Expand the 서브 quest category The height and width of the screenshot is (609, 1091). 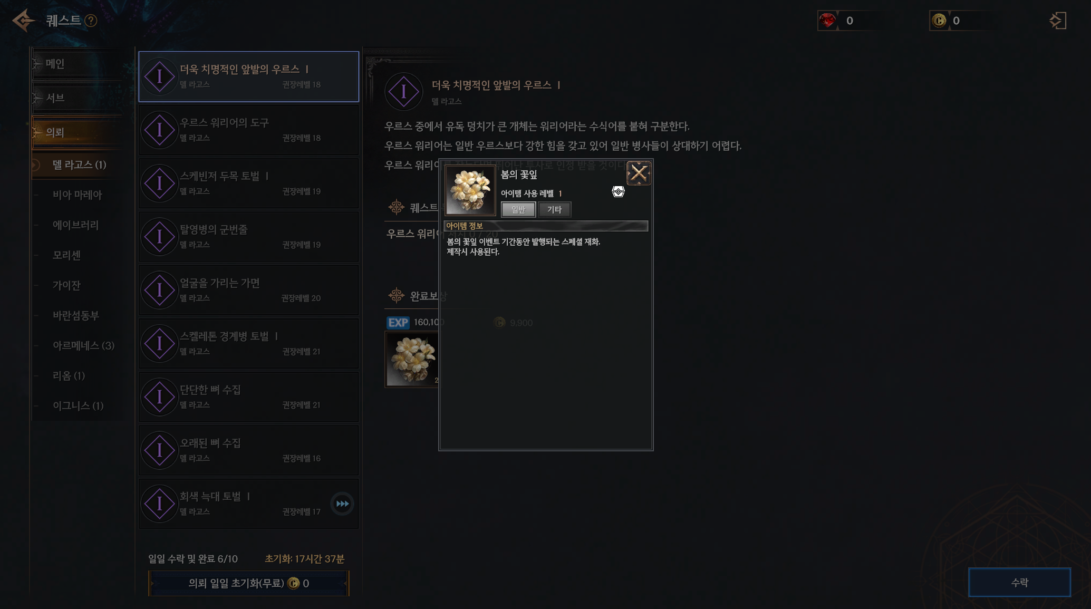point(76,98)
